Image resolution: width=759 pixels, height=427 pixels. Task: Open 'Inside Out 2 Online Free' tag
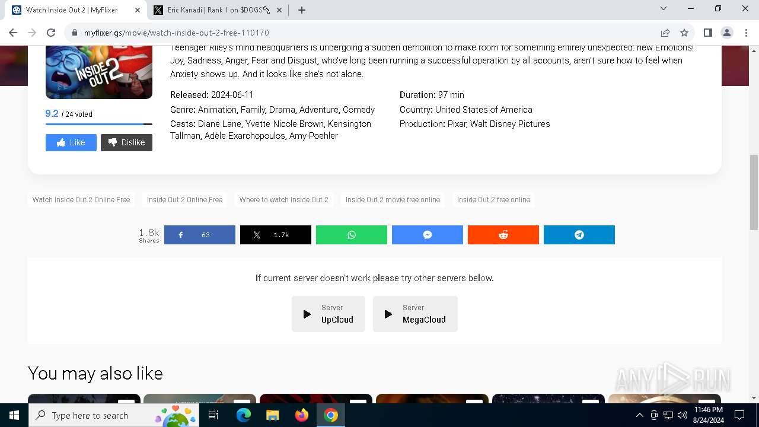tap(184, 200)
